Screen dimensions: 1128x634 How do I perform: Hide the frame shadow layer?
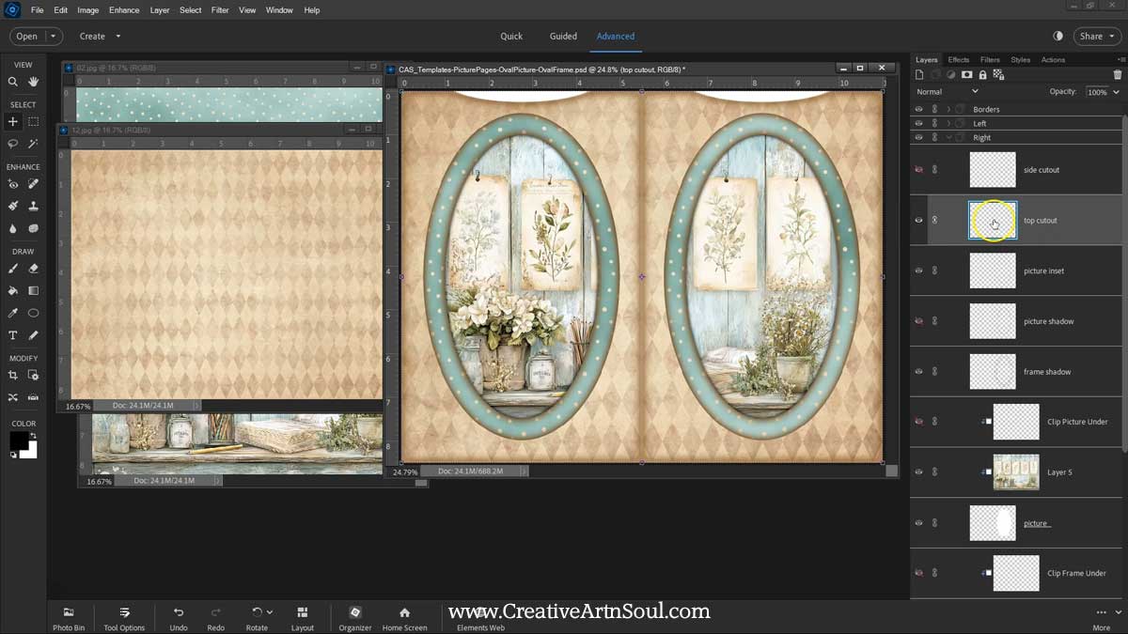[x=918, y=372]
